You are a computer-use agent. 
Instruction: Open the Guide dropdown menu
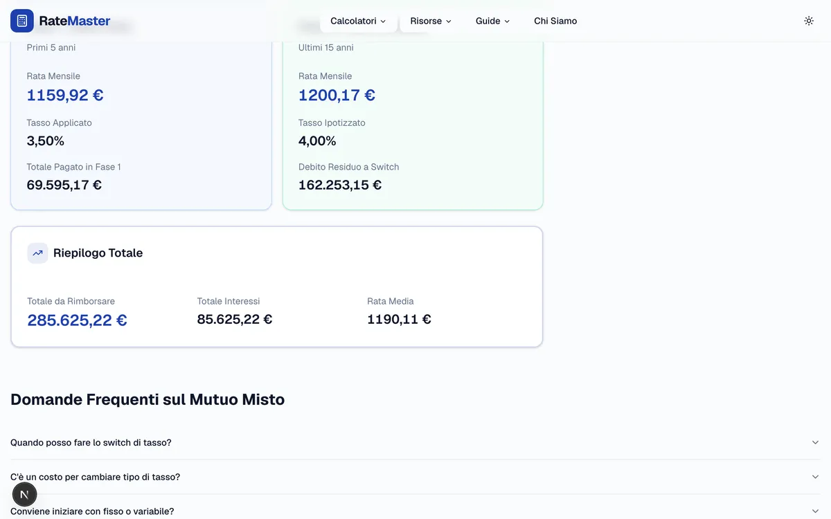pyautogui.click(x=492, y=21)
